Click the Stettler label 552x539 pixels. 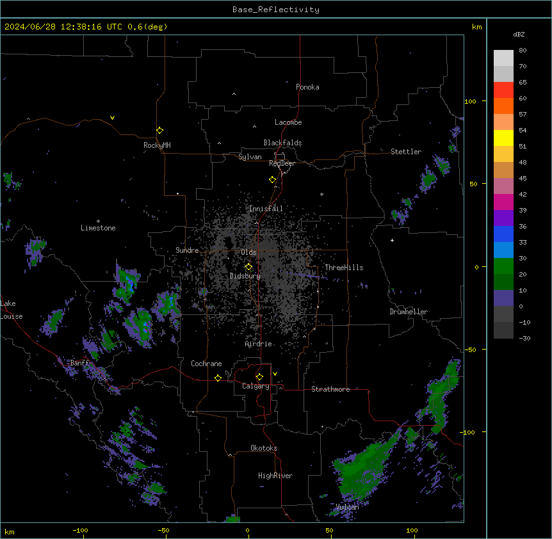point(406,152)
